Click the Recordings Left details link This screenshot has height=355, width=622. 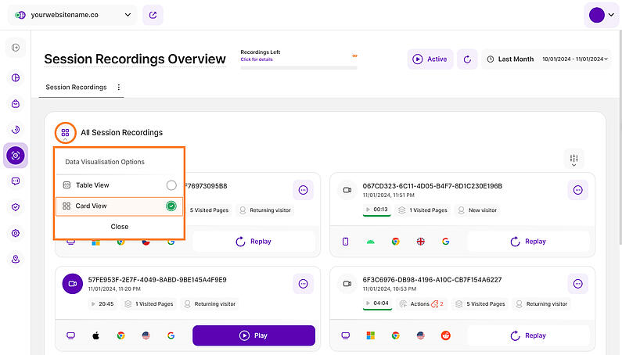point(257,59)
